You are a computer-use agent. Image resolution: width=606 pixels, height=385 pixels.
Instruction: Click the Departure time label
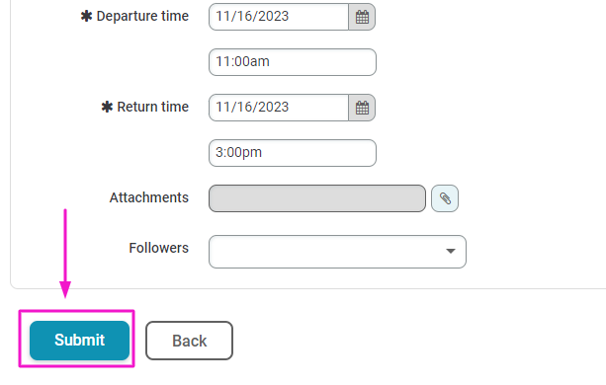(142, 16)
